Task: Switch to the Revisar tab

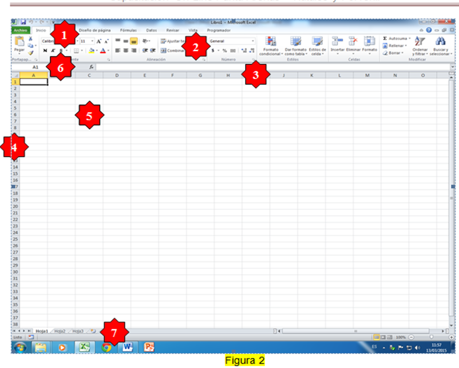Action: (173, 30)
